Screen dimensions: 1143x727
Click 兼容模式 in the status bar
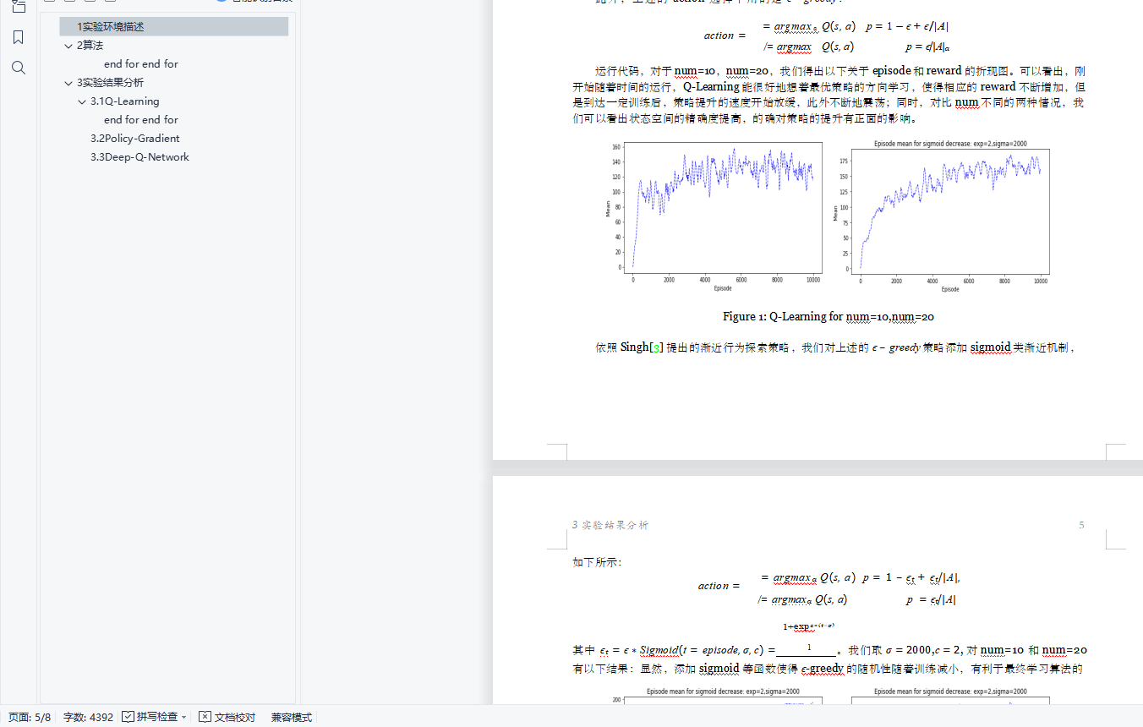pyautogui.click(x=292, y=717)
